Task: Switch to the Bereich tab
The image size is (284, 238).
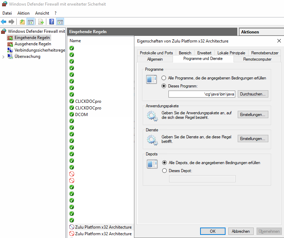Action: [x=185, y=53]
